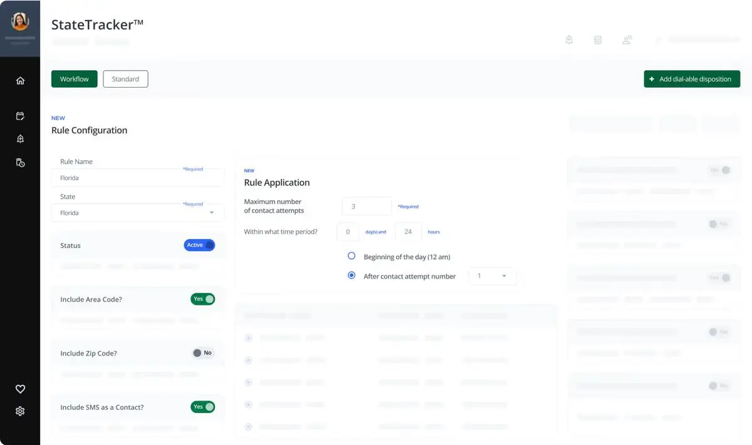This screenshot has width=752, height=445.
Task: Open the calendar edit icon in sidebar
Action: point(20,116)
